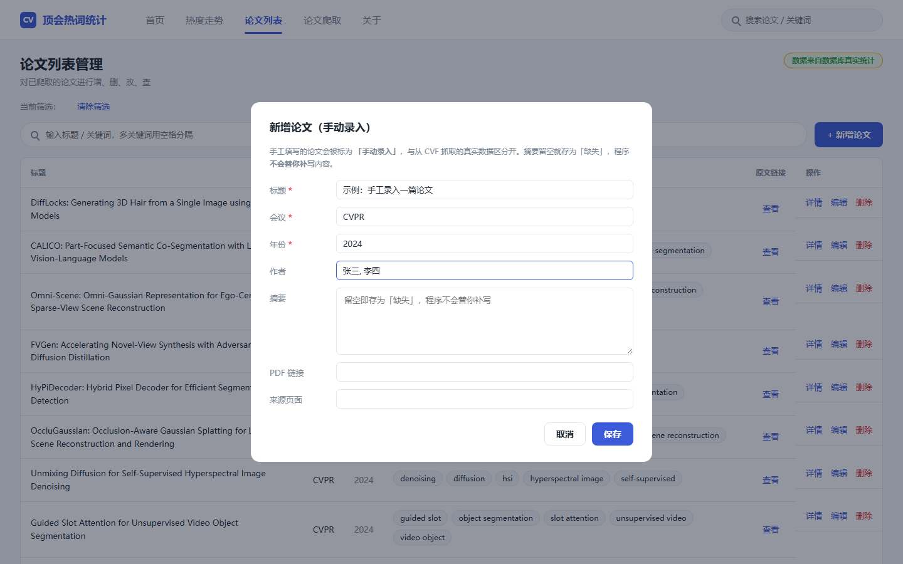Click the video object keyword tag

tap(423, 538)
